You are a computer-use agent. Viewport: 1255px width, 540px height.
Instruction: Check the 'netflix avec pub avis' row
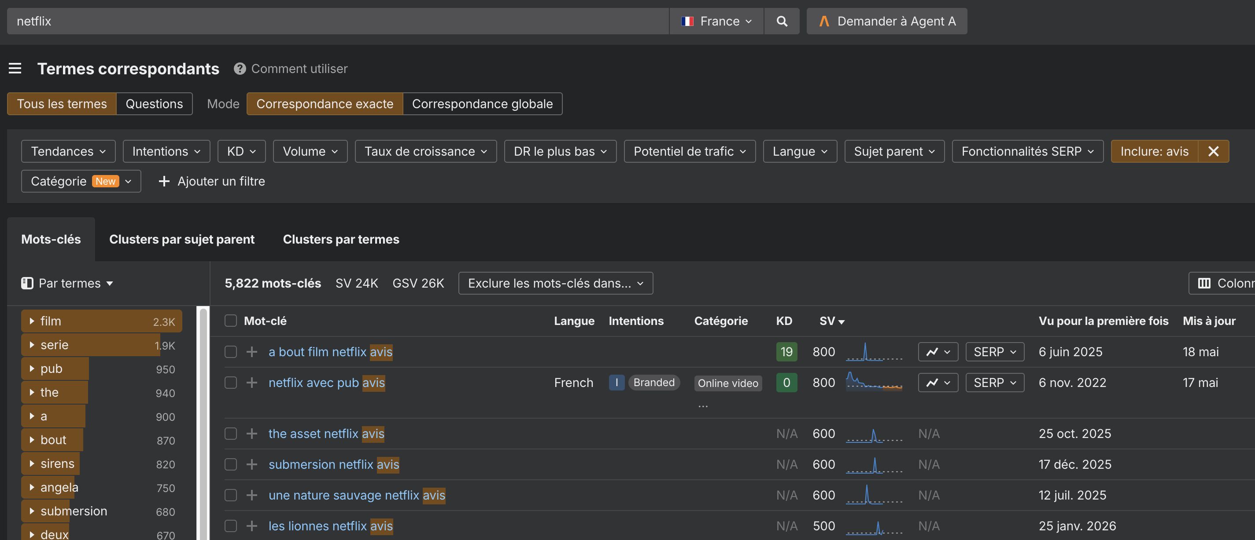pyautogui.click(x=230, y=383)
